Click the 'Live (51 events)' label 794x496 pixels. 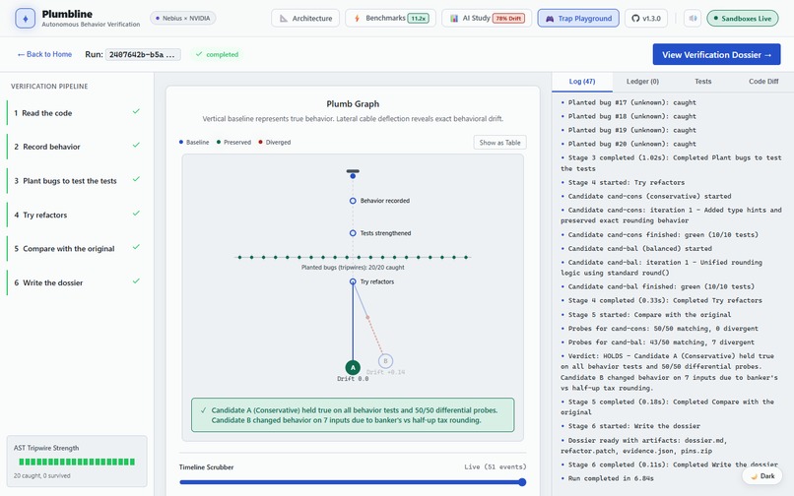click(496, 466)
